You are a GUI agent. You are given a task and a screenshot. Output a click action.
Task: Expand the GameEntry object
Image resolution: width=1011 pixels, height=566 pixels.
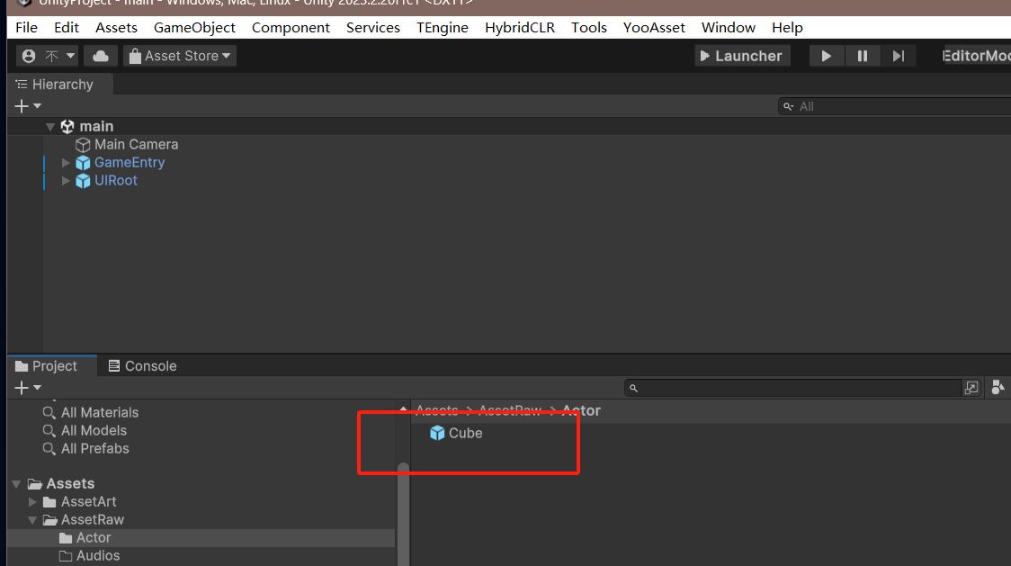pos(65,163)
